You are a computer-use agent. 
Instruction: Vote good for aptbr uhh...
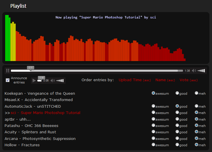177,119
